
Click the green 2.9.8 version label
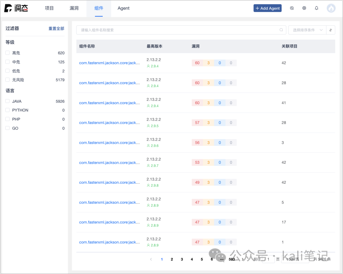154,185
